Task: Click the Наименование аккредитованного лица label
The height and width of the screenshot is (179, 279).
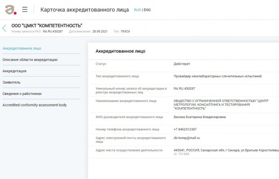Action: coord(126,101)
